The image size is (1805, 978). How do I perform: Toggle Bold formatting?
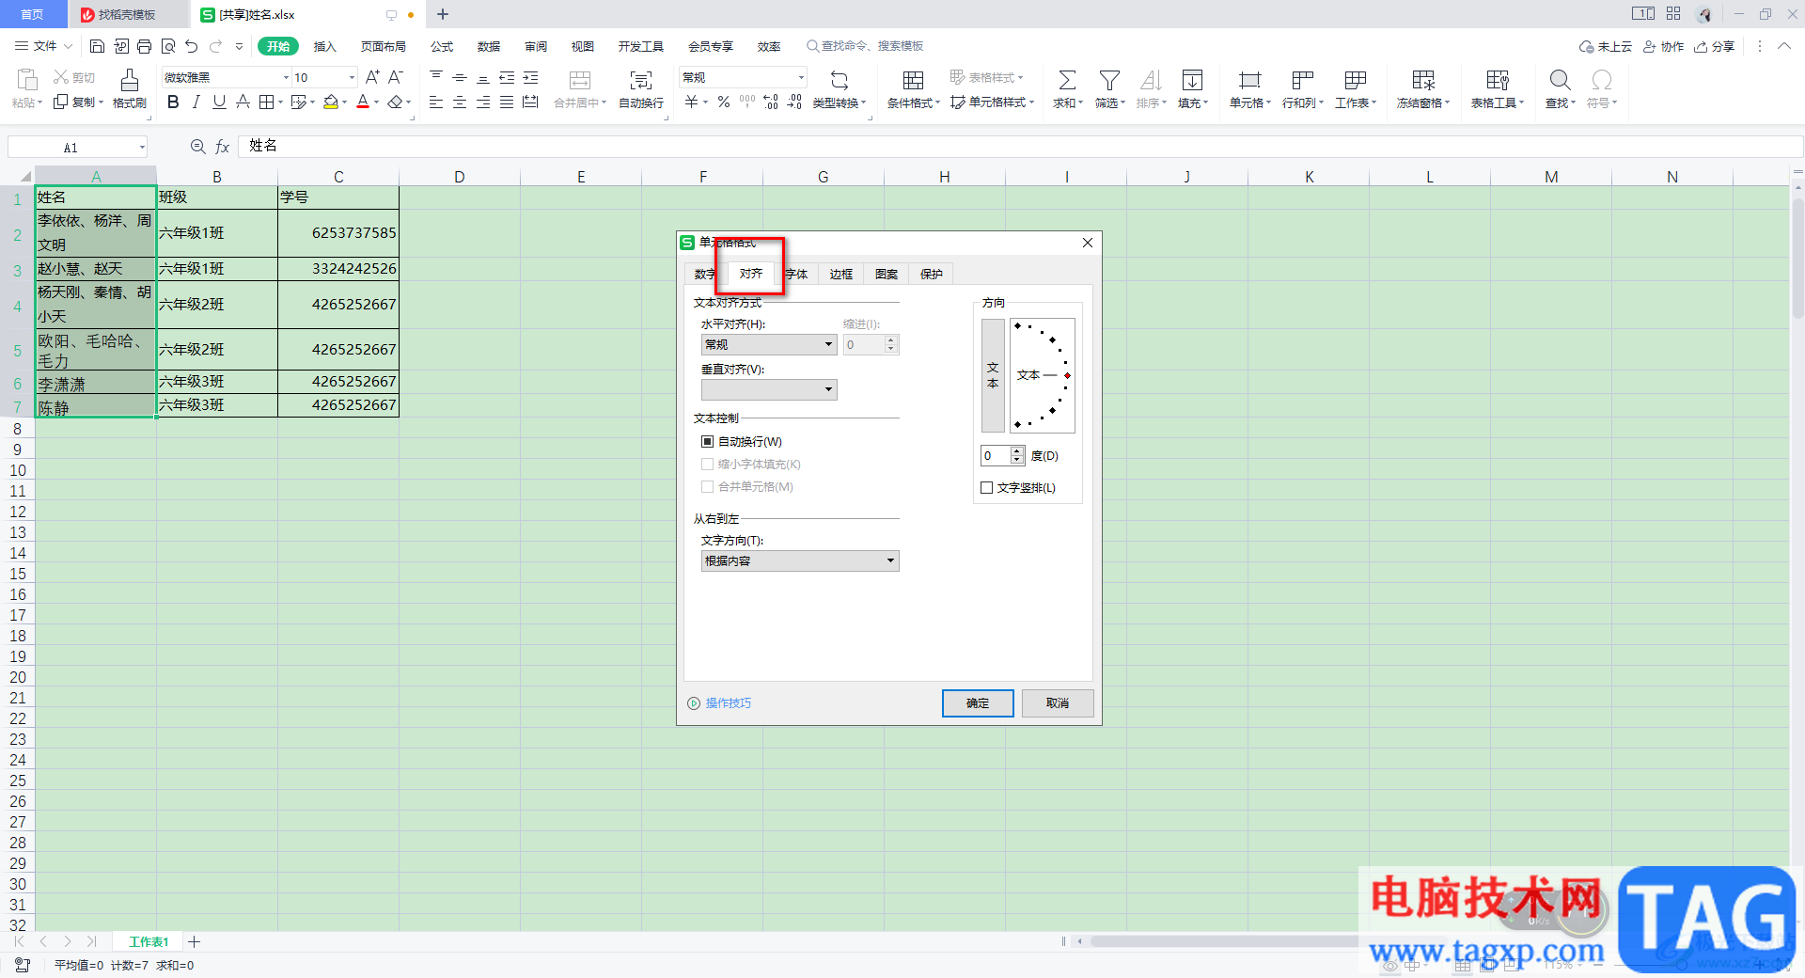(173, 102)
